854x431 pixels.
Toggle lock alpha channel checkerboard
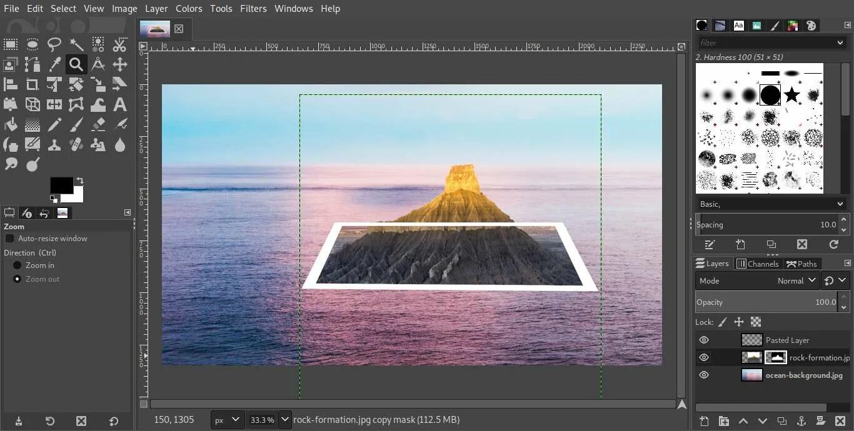pyautogui.click(x=756, y=322)
